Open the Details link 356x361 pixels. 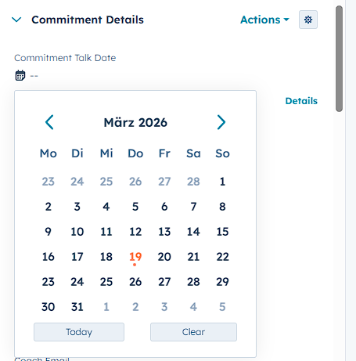coord(301,101)
